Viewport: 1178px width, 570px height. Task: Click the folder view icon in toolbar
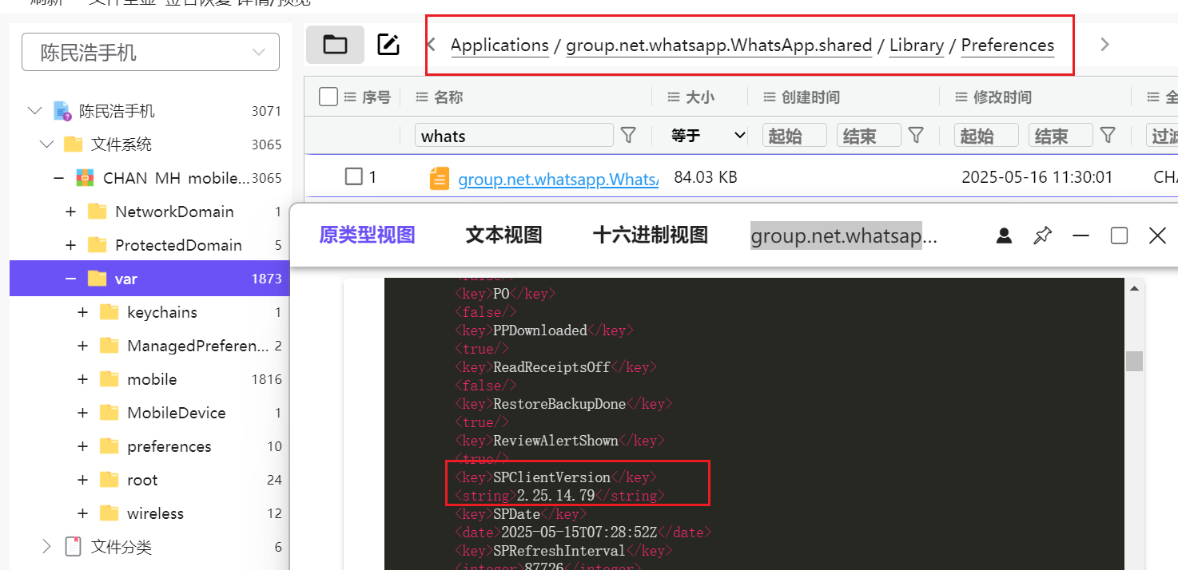(335, 45)
